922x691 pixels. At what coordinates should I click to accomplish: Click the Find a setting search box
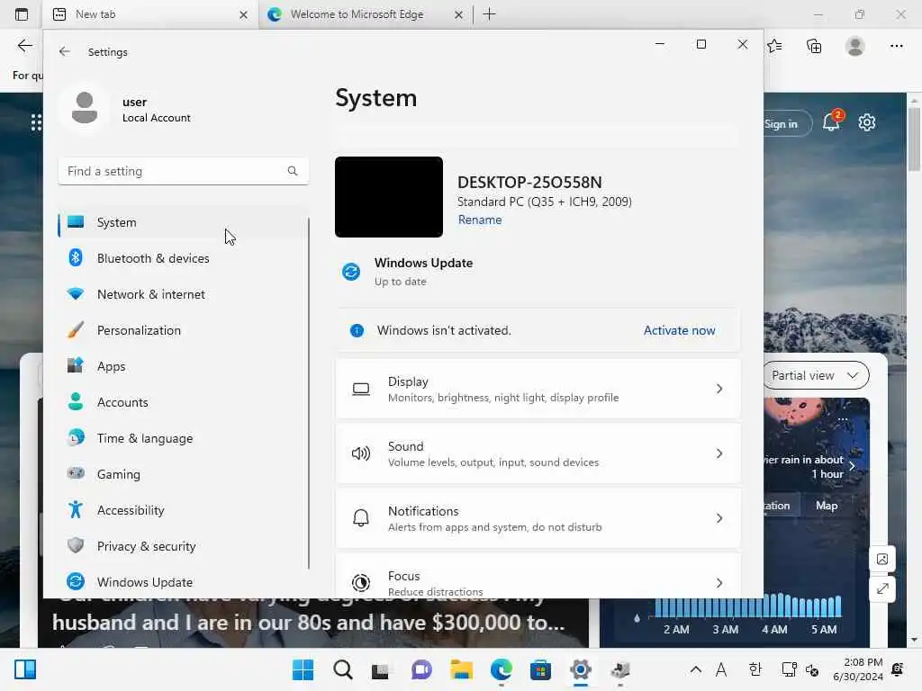click(x=184, y=171)
